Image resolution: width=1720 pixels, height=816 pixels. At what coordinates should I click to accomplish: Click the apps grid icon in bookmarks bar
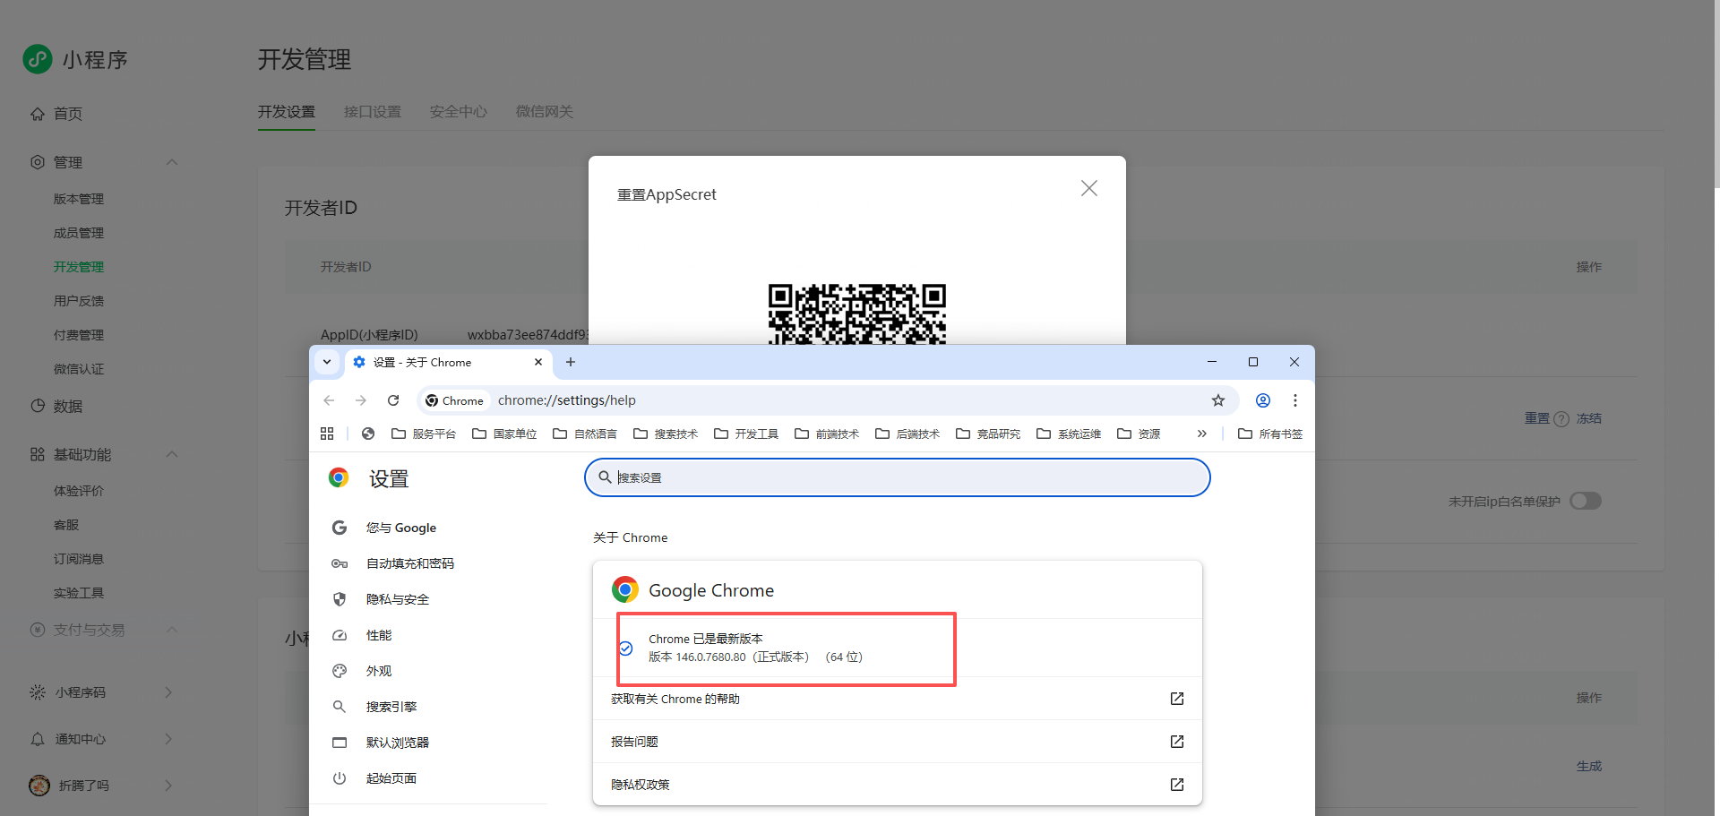(x=327, y=434)
